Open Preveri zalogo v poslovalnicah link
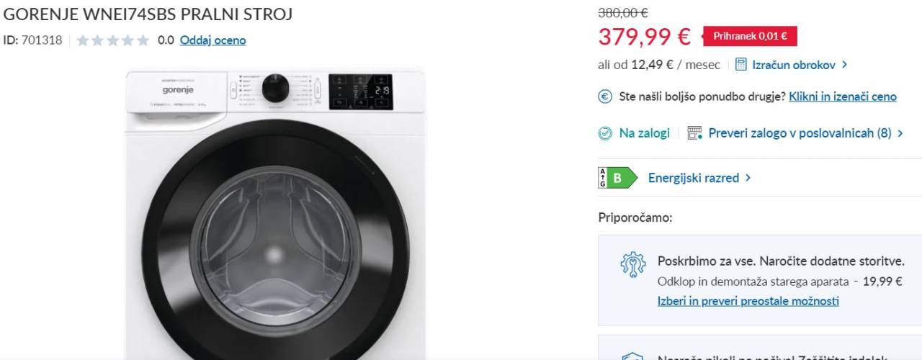This screenshot has height=360, width=922. tap(800, 133)
